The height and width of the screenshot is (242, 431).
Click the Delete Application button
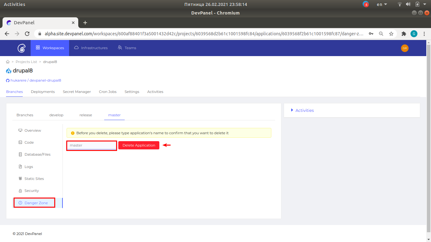coord(139,145)
